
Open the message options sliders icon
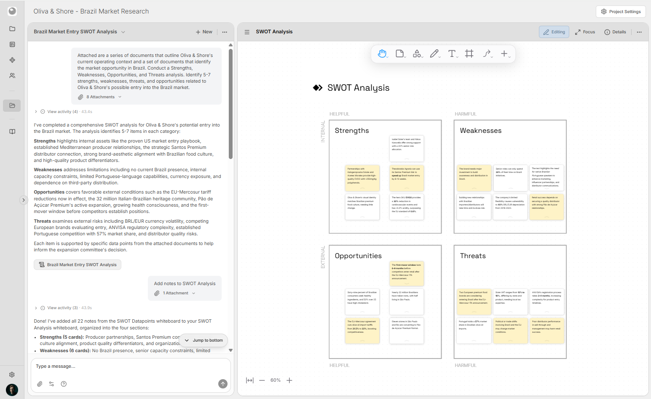point(51,384)
